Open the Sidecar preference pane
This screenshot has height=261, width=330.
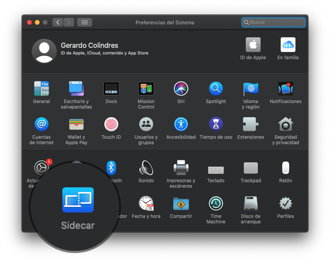(x=78, y=200)
